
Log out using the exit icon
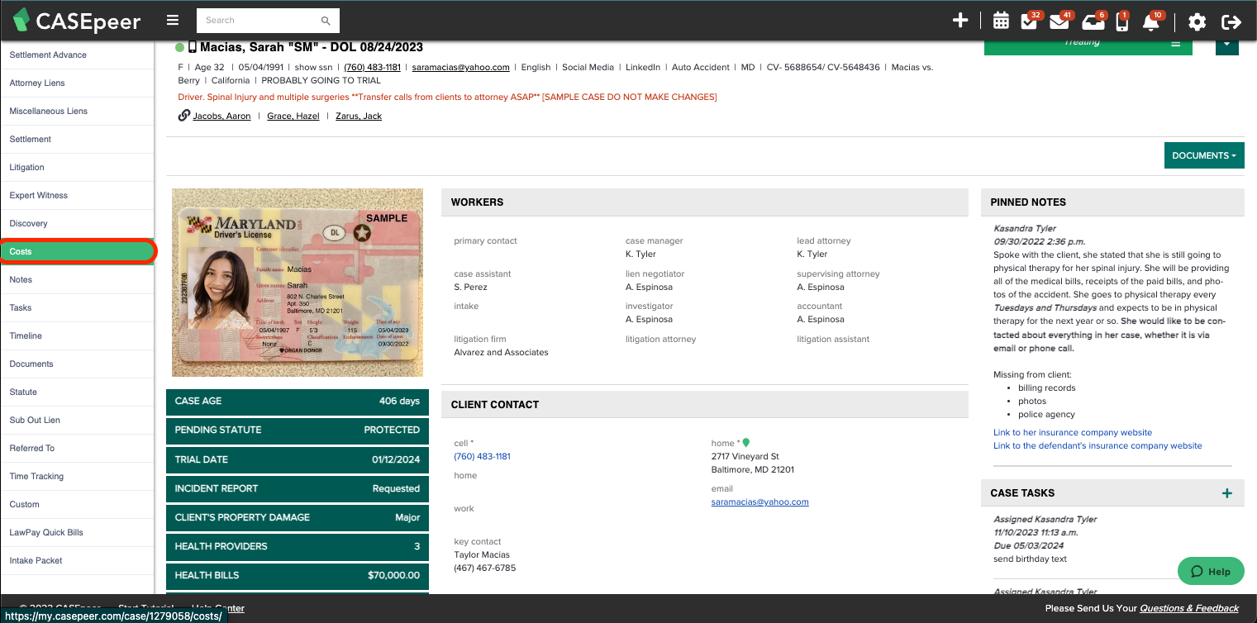point(1231,21)
